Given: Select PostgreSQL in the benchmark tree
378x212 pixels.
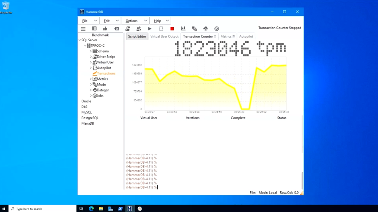Looking at the screenshot, I should pyautogui.click(x=90, y=118).
